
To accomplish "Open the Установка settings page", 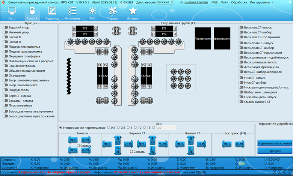I will (72, 13).
